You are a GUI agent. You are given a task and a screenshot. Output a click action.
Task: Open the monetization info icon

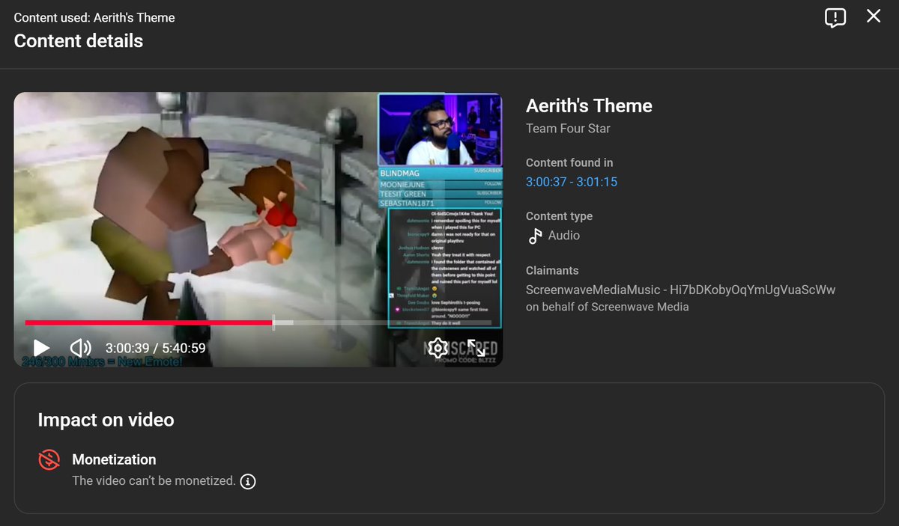(248, 481)
